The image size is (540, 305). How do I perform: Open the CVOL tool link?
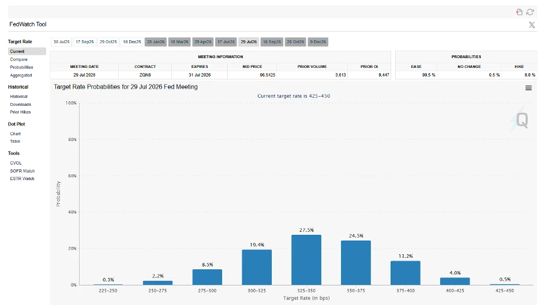pyautogui.click(x=16, y=163)
